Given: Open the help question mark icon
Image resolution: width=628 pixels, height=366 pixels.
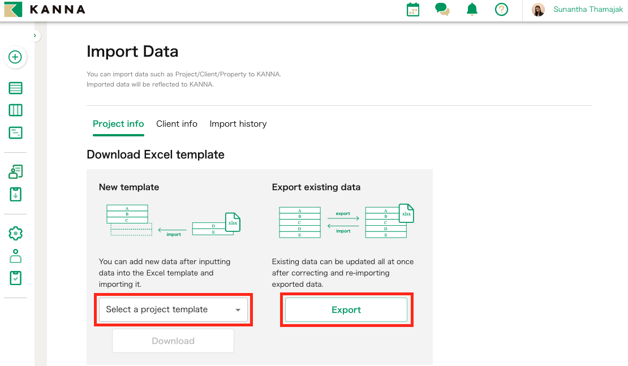Looking at the screenshot, I should (x=501, y=10).
